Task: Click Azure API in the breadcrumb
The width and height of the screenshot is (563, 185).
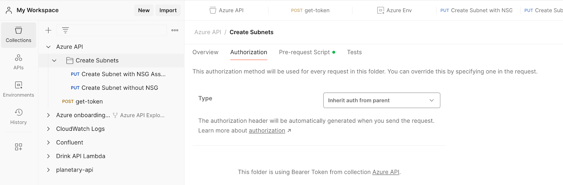Action: click(208, 32)
